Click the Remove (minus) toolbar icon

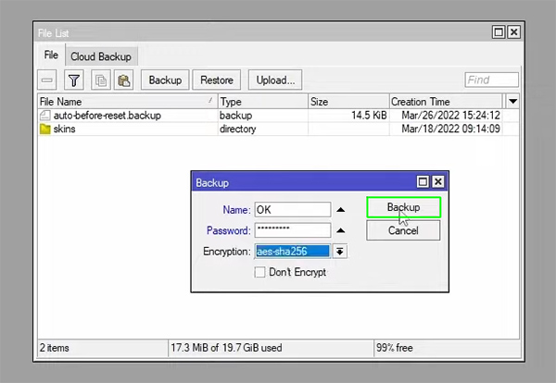coord(48,80)
